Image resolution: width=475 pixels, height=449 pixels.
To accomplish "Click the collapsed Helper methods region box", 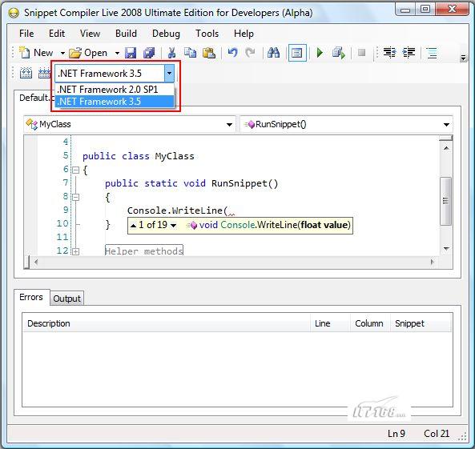I will pyautogui.click(x=144, y=251).
